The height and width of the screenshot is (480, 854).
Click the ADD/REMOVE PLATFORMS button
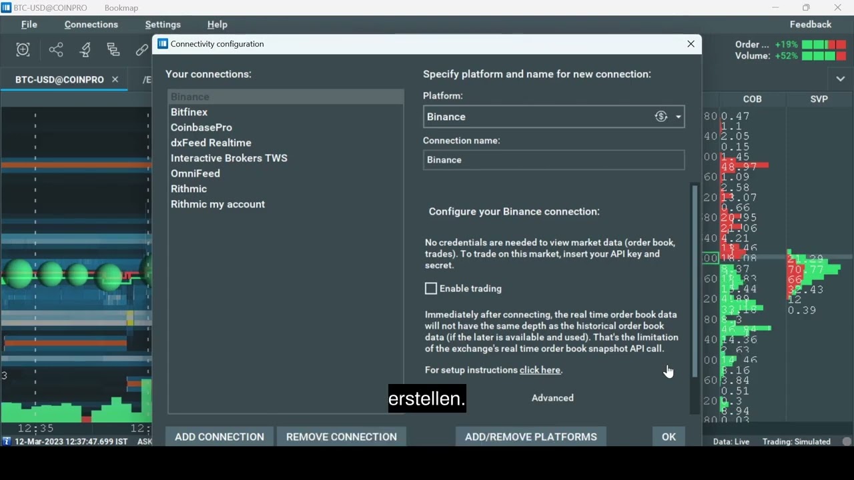531,437
